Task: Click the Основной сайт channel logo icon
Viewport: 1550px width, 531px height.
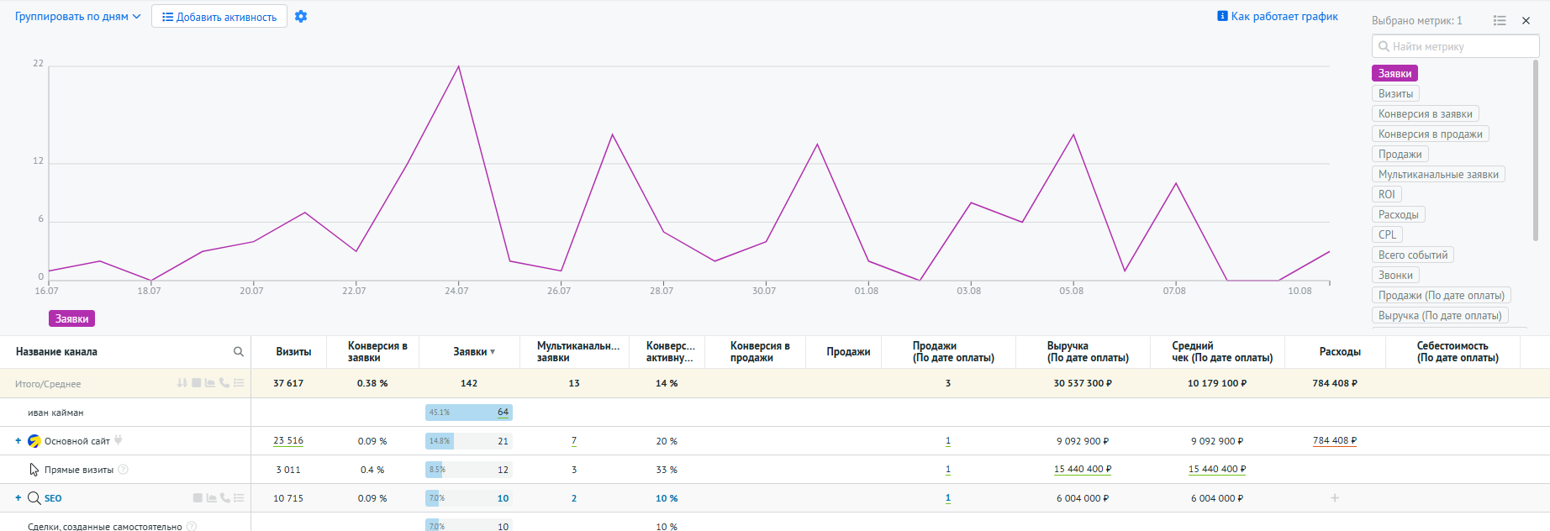Action: point(34,441)
